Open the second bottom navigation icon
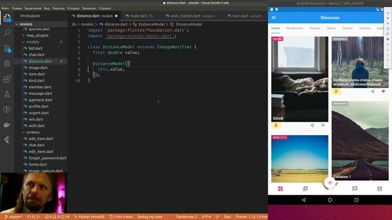The image size is (392, 220). 305,189
